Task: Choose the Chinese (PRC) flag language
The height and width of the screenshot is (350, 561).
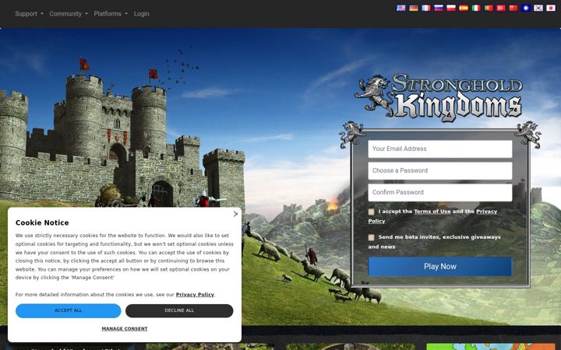Action: (513, 8)
